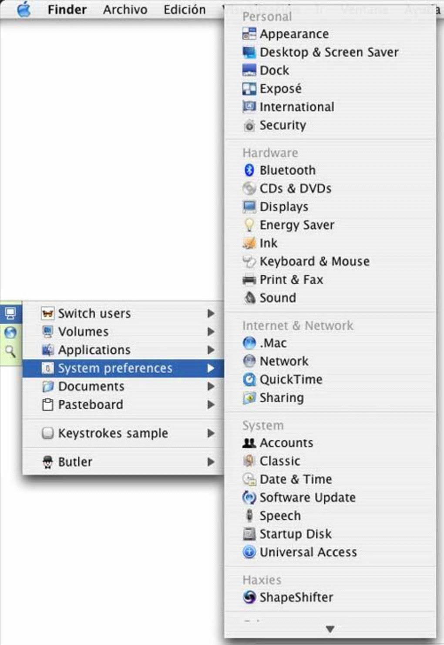Open the Apple menu
444x645 pixels.
coord(24,9)
